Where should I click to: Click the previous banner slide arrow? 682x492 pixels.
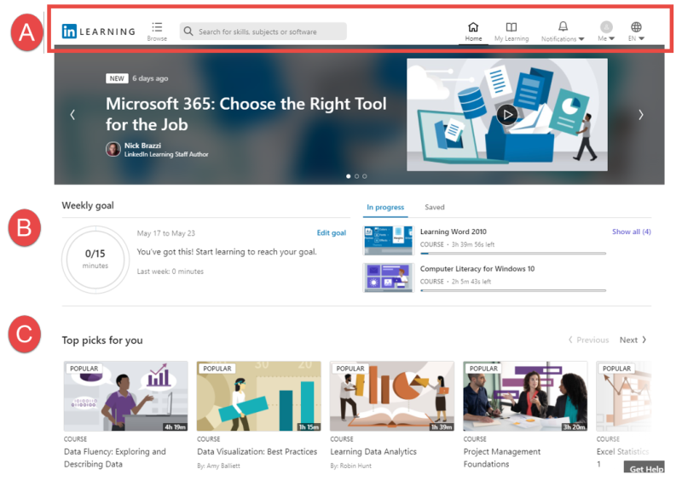[x=72, y=115]
